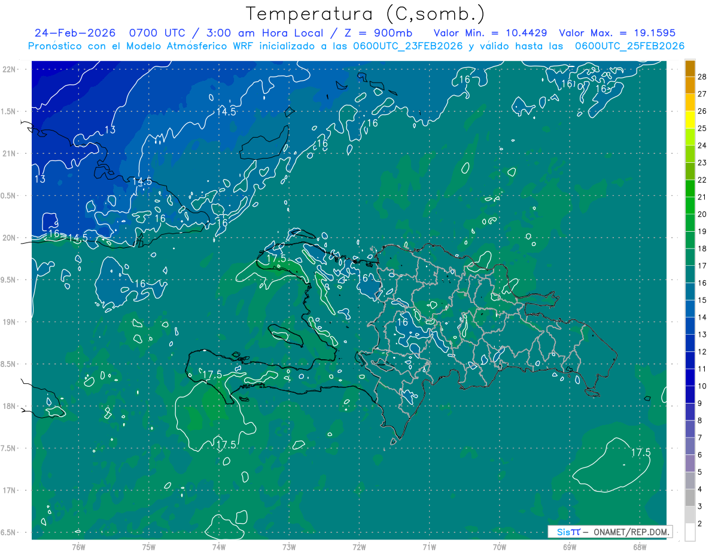Viewport: 718px width, 555px height.
Task: Click the "73W" longitude label
Action: pyautogui.click(x=289, y=547)
